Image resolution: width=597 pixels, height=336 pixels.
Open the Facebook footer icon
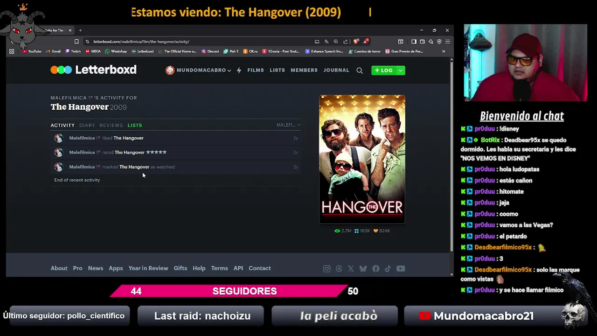[x=375, y=268]
